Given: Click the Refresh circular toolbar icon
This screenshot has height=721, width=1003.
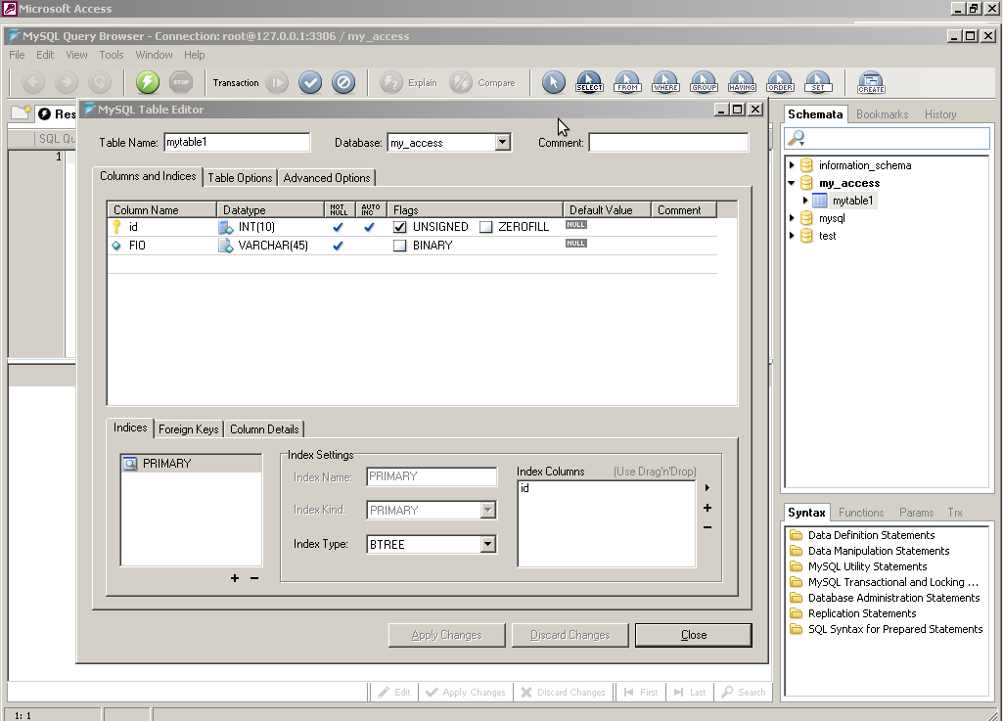Looking at the screenshot, I should (99, 82).
